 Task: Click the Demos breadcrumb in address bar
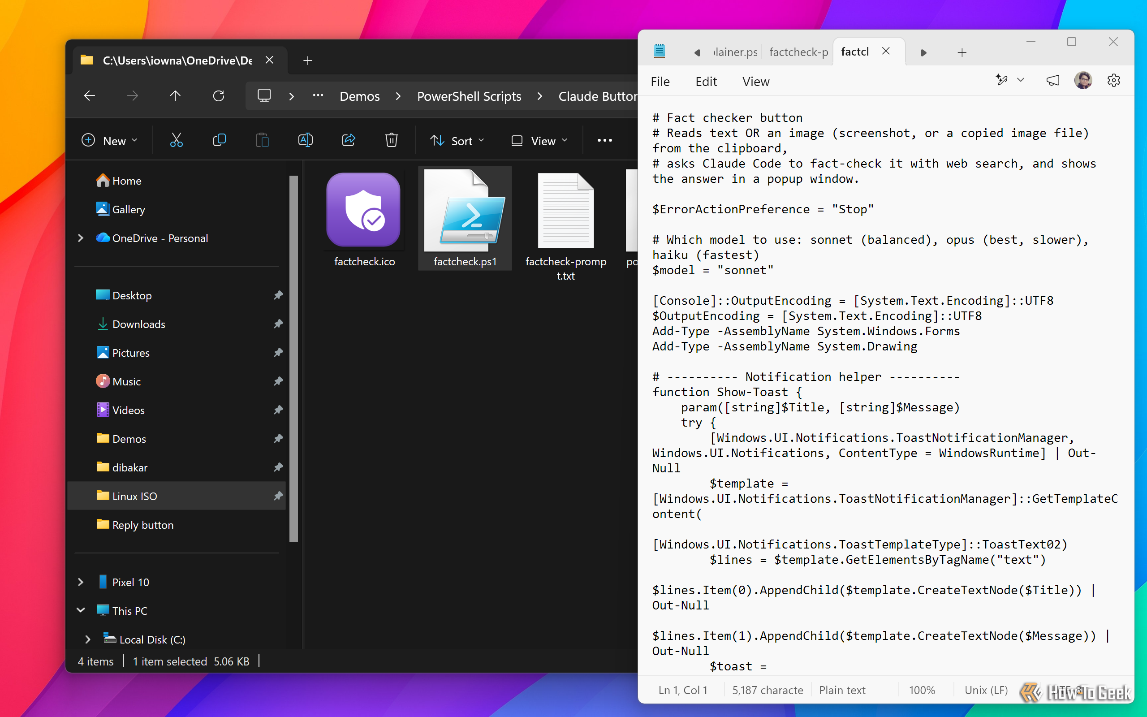(359, 96)
